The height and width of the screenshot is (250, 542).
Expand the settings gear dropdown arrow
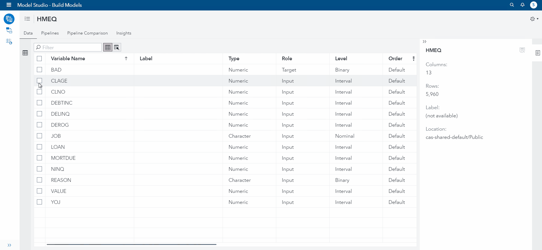coord(537,19)
